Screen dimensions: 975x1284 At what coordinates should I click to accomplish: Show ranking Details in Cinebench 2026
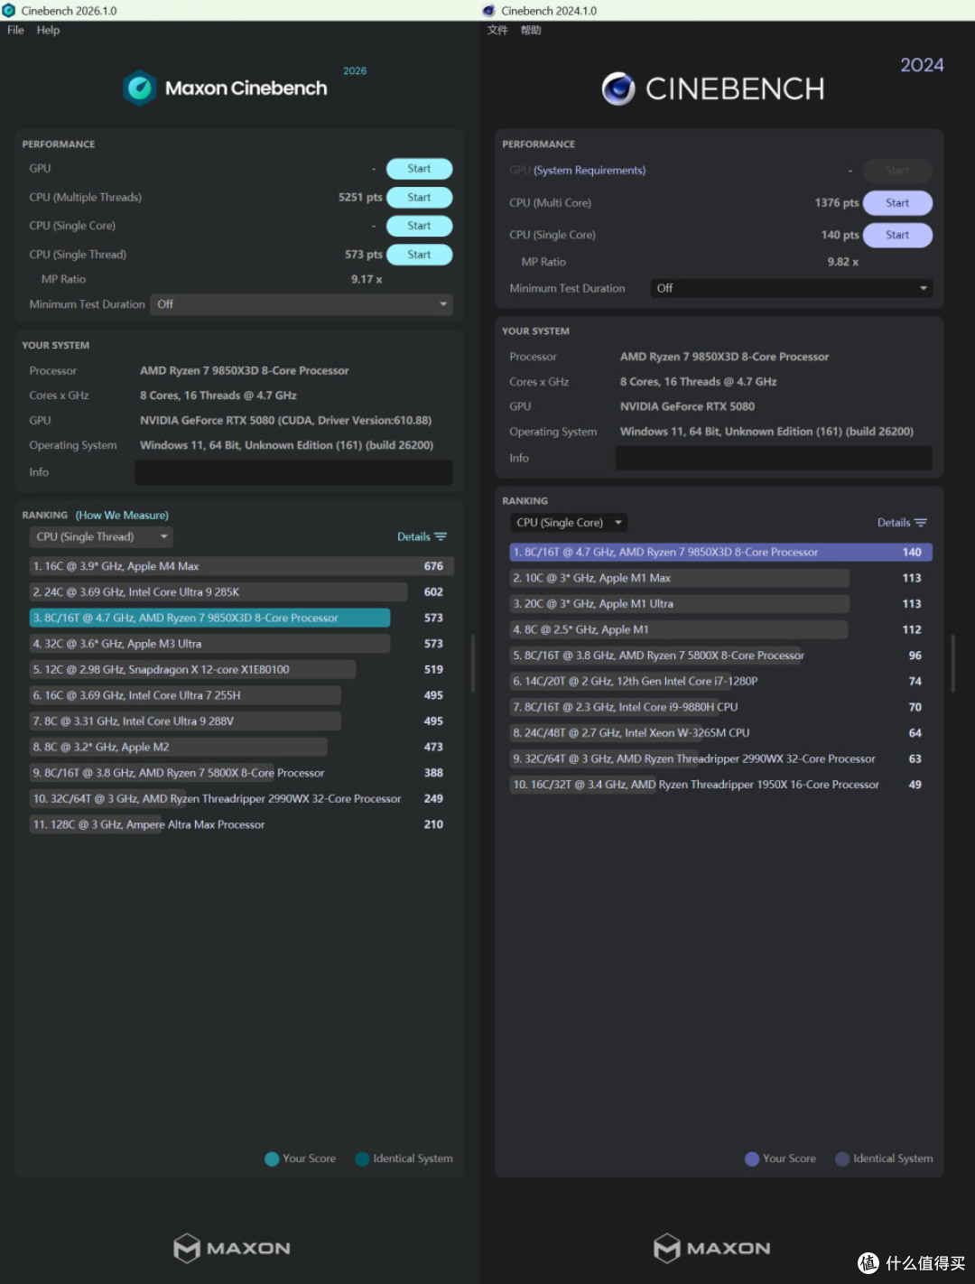(x=422, y=537)
